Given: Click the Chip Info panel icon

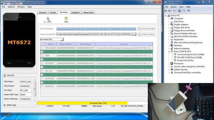Looking at the screenshot, I should pos(5,75).
